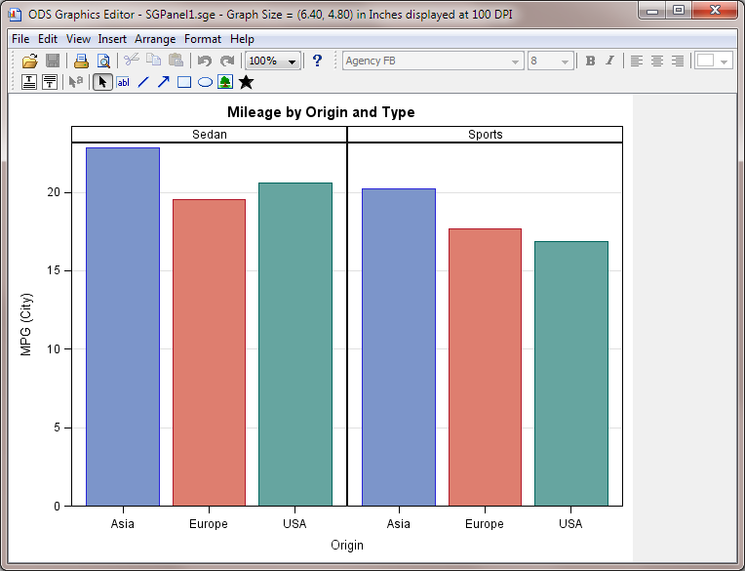
Task: Expand the color swatch dropdown arrow
Action: (x=724, y=61)
